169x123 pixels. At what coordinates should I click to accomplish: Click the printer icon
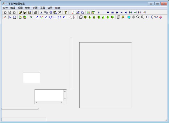tap(35, 12)
